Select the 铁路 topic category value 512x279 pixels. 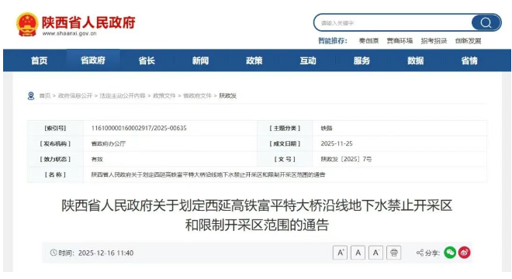327,128
